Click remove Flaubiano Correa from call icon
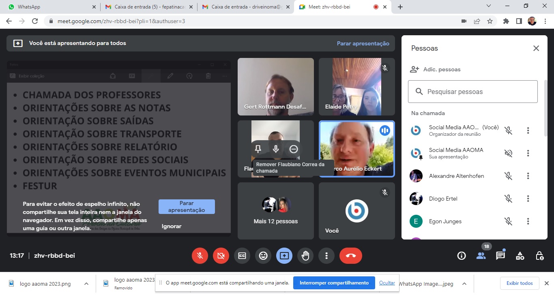554x295 pixels. coord(294,149)
